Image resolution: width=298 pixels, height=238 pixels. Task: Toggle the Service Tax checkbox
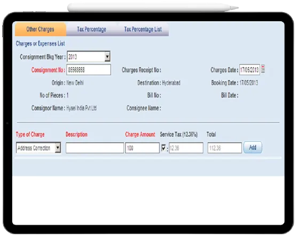(163, 148)
